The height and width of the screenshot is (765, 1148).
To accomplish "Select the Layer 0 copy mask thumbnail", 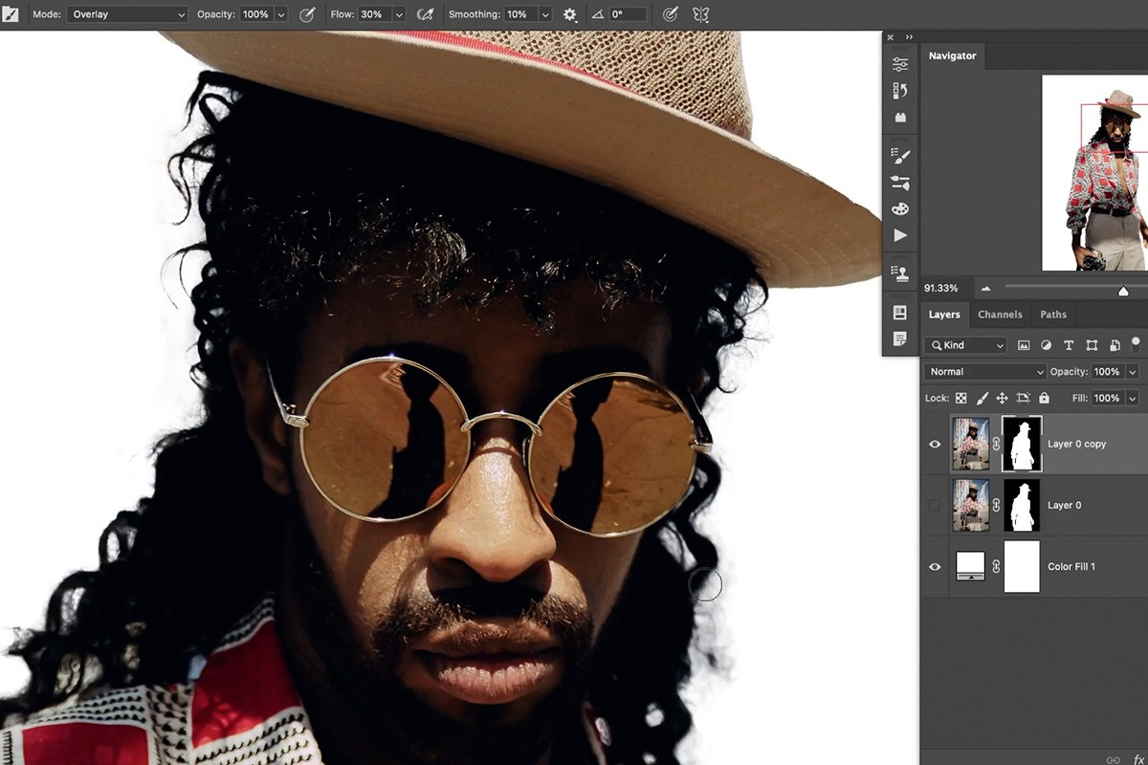I will point(1022,444).
